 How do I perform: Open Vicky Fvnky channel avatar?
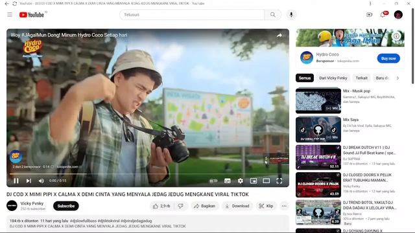pyautogui.click(x=12, y=206)
